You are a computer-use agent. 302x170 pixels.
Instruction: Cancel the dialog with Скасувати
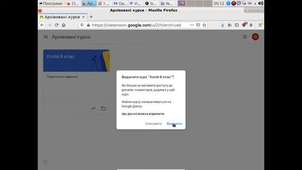(153, 124)
